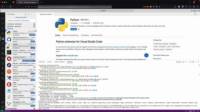The height and width of the screenshot is (112, 200).
Task: Open the Explorer view in activity bar
Action: 3,19
